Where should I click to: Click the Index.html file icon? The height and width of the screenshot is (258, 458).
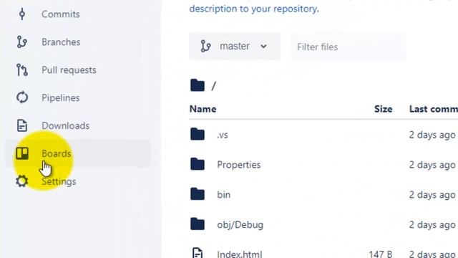pyautogui.click(x=198, y=253)
